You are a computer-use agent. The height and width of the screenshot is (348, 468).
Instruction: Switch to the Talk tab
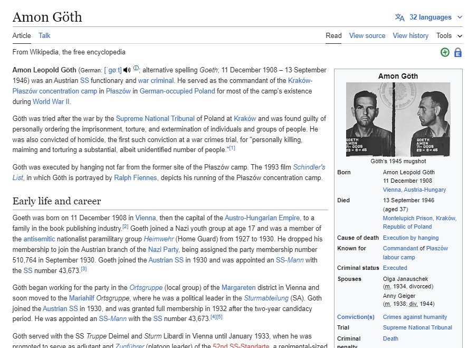44,36
